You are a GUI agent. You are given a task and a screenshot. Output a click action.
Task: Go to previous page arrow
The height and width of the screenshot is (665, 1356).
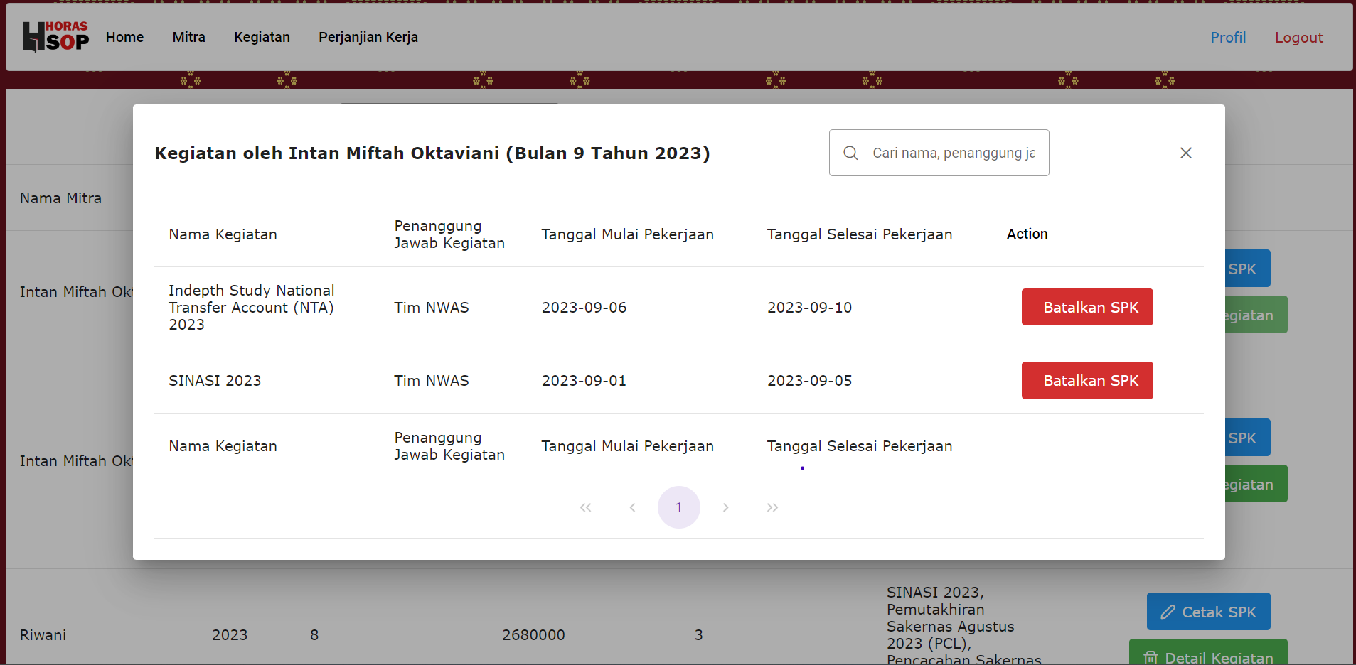[632, 507]
